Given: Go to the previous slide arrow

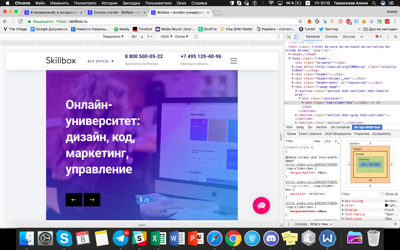Looking at the screenshot, I should click(x=74, y=200).
